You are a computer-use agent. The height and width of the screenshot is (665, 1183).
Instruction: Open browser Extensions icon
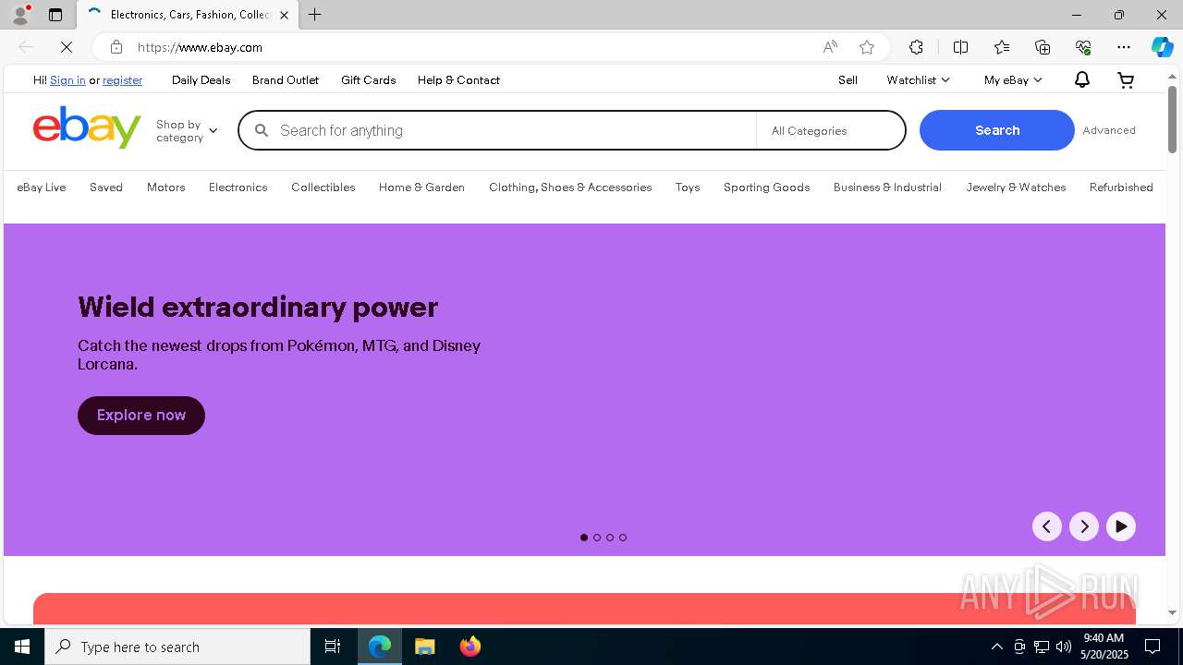[916, 47]
